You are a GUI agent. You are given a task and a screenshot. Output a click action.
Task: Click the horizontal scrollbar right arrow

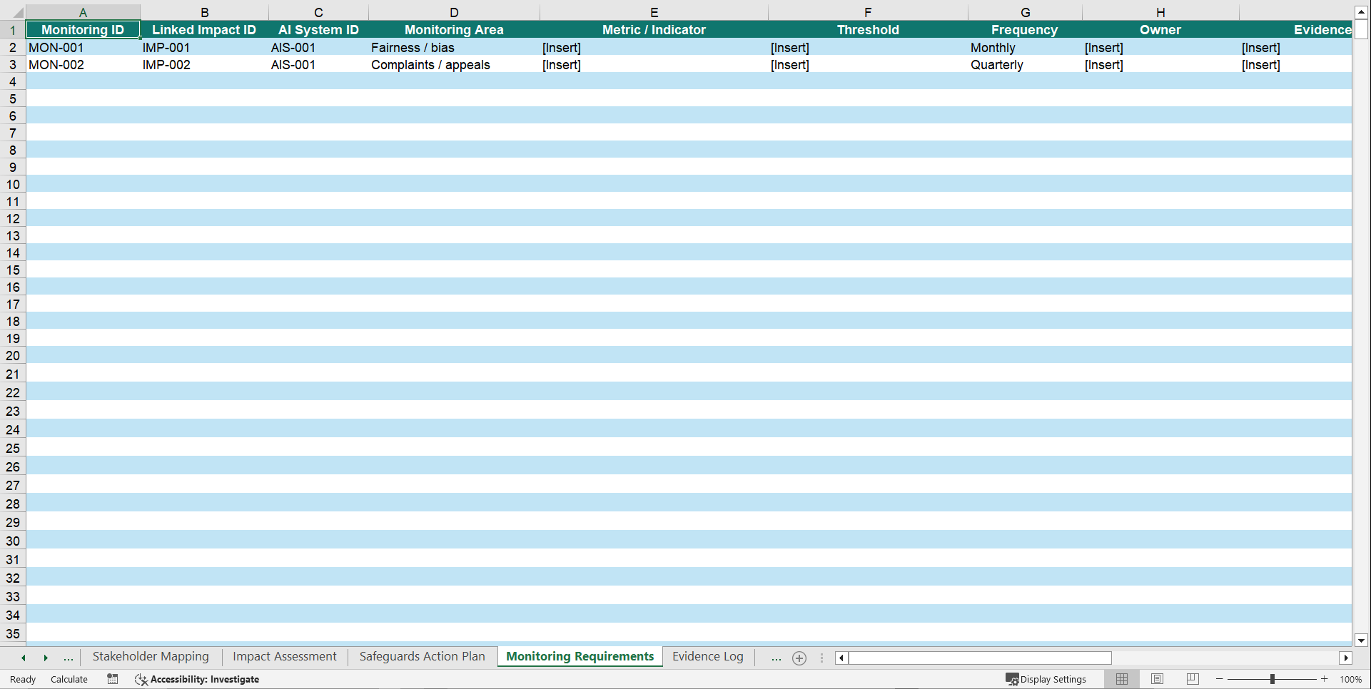tap(1346, 658)
